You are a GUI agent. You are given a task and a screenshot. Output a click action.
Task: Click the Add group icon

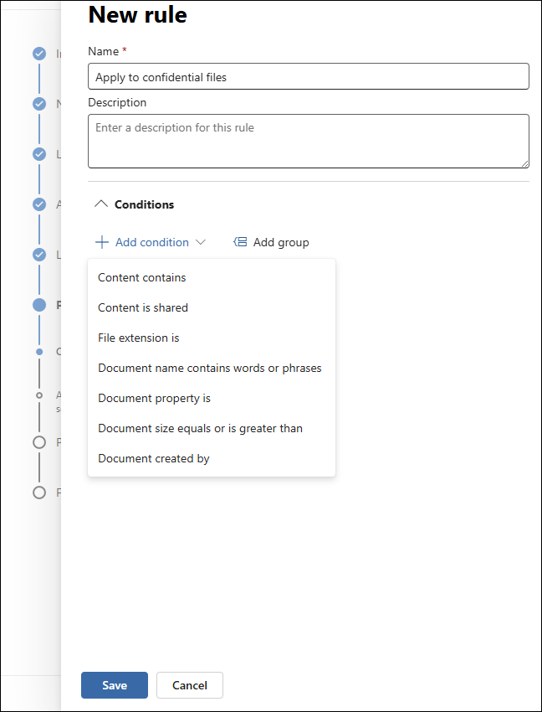[240, 242]
